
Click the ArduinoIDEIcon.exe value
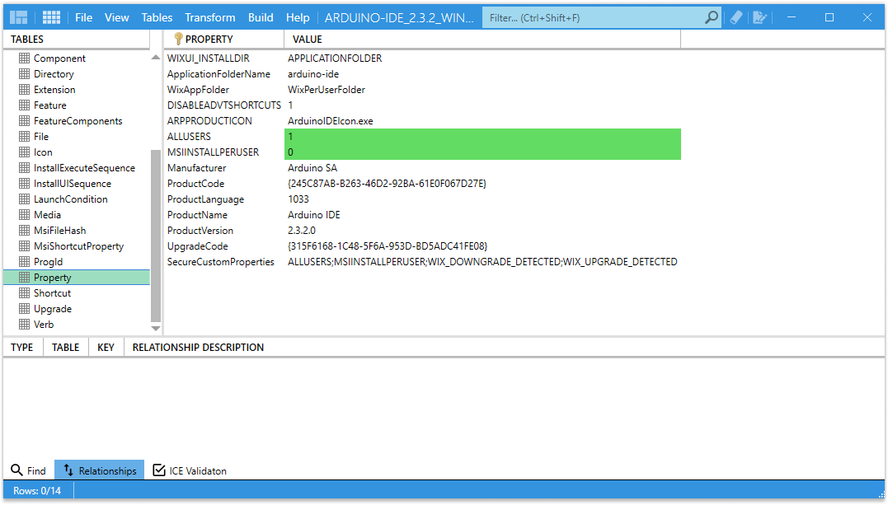330,120
